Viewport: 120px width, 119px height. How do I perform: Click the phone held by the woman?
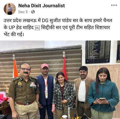tap(102, 99)
